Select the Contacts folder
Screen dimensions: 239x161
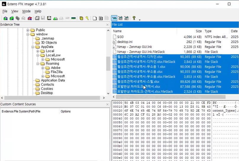(47, 85)
